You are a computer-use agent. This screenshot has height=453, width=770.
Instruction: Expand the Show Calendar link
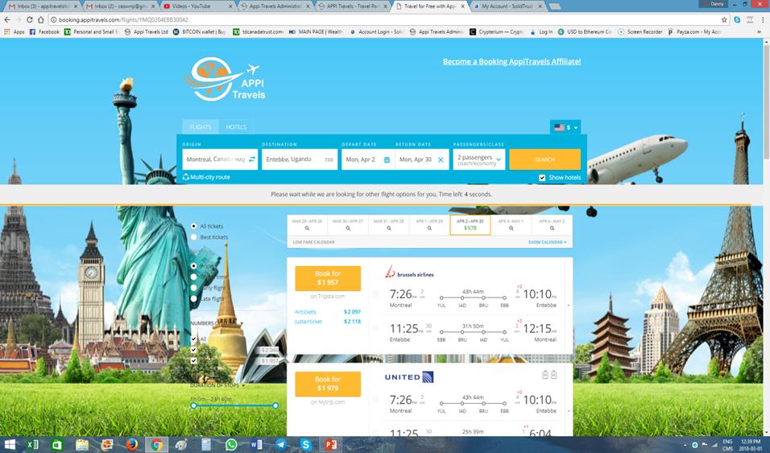[547, 242]
